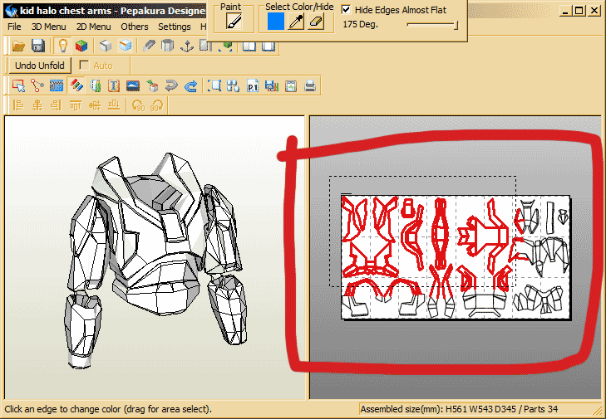The image size is (606, 419).
Task: Select the edit flaps zipper tool
Action: 57,85
